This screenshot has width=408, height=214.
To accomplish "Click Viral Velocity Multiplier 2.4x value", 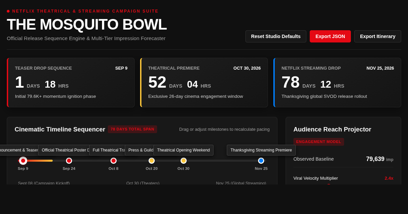I will (389, 178).
